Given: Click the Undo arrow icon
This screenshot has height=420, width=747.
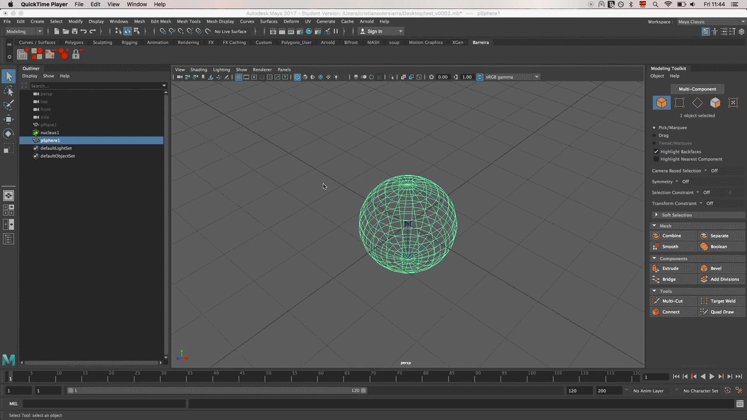Looking at the screenshot, I should (83, 31).
